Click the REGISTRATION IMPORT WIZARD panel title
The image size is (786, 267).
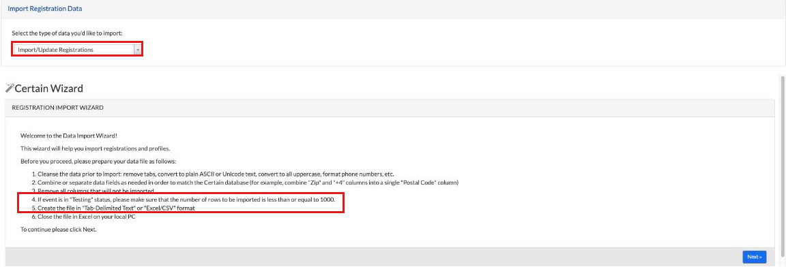pos(57,108)
